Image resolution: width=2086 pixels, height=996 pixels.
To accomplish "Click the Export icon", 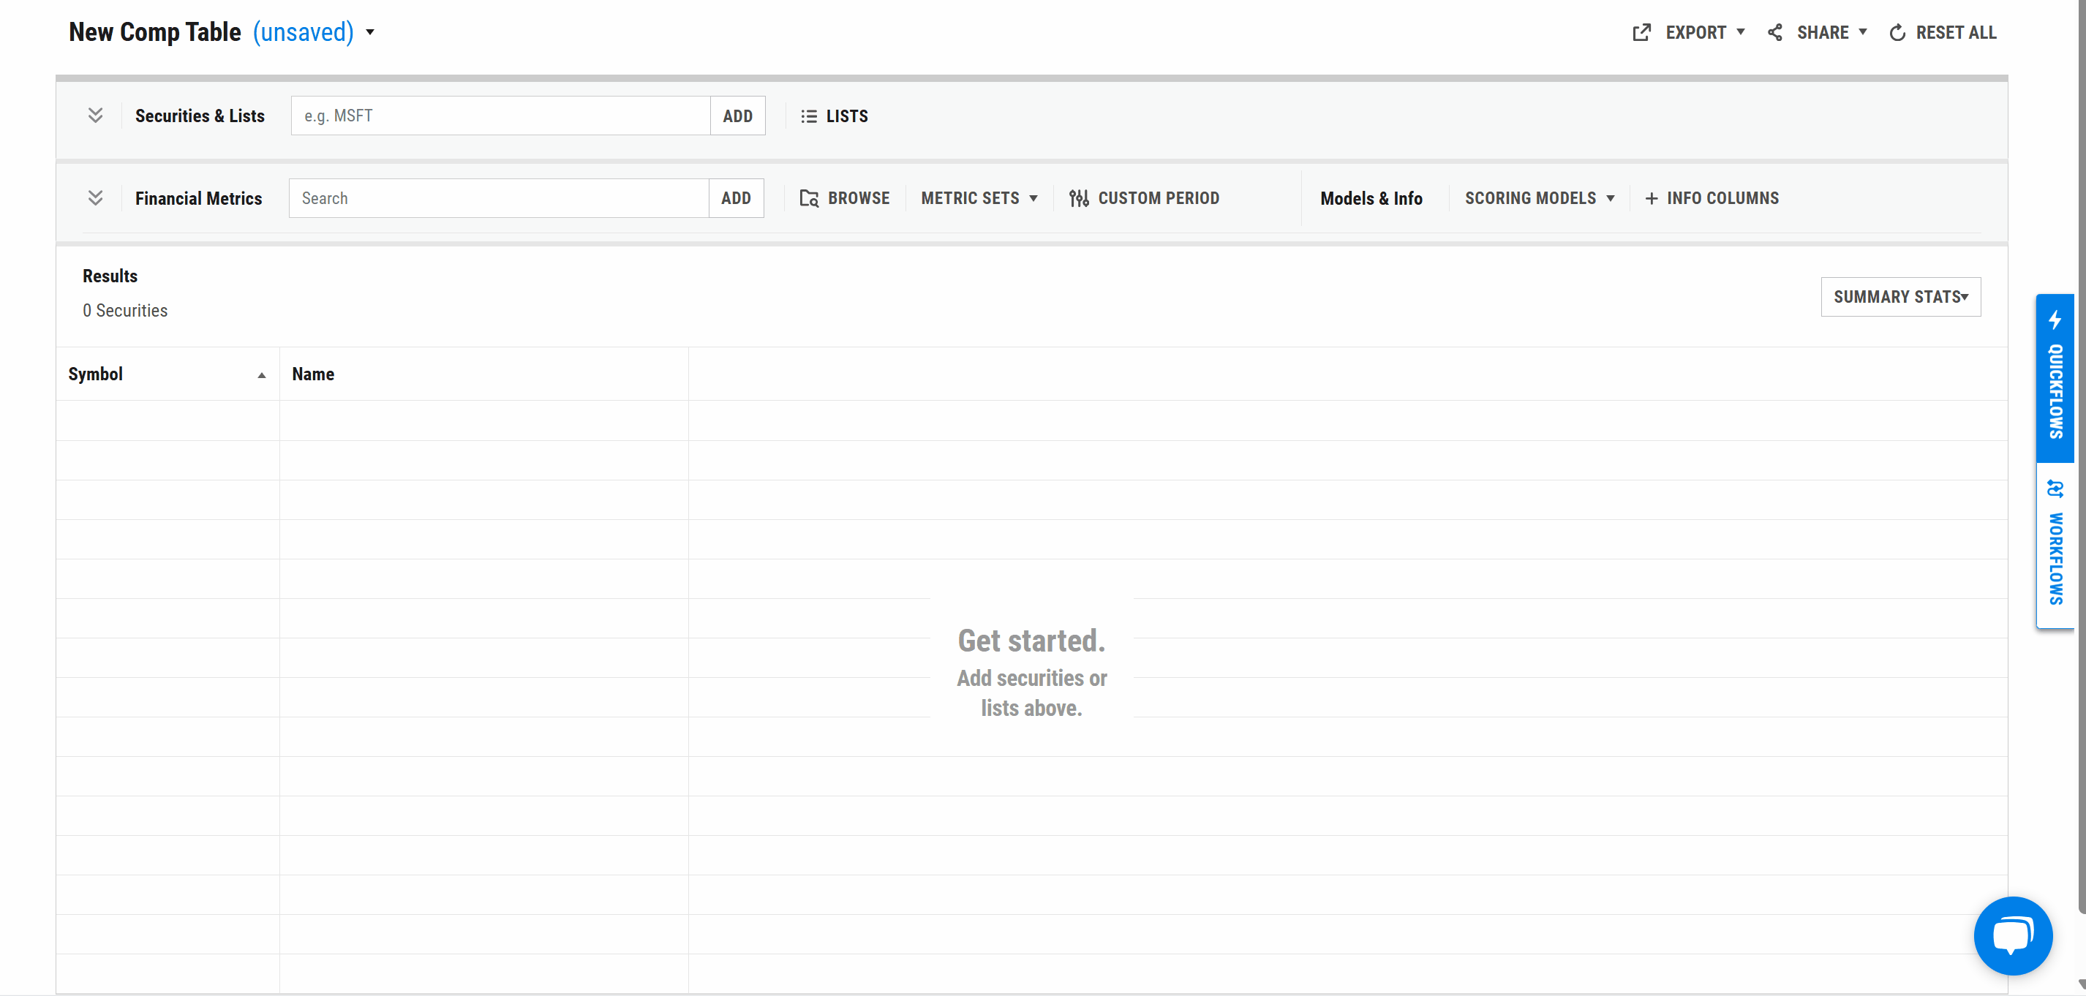I will [1641, 32].
